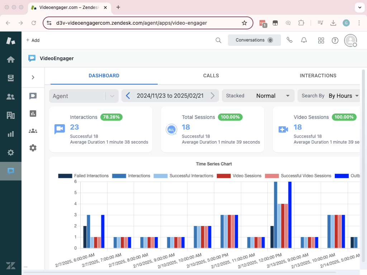Open Stacked Normal dropdown
The image size is (367, 275).
click(258, 96)
